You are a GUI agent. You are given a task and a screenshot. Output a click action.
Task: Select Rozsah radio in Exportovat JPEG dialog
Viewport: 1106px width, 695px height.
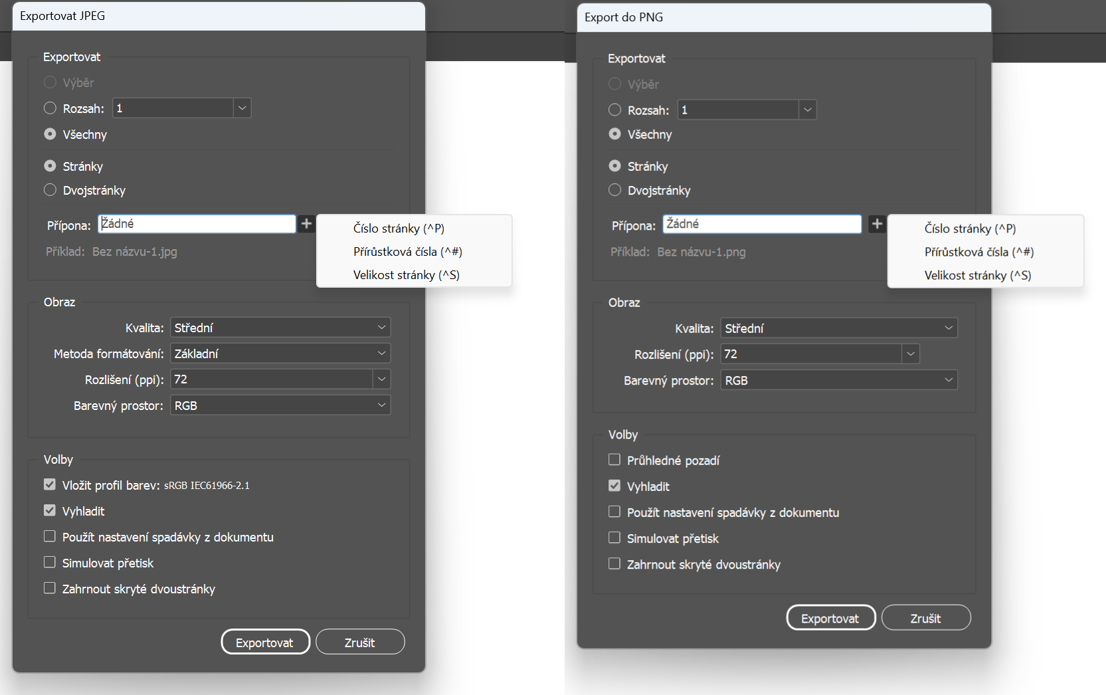pyautogui.click(x=50, y=108)
